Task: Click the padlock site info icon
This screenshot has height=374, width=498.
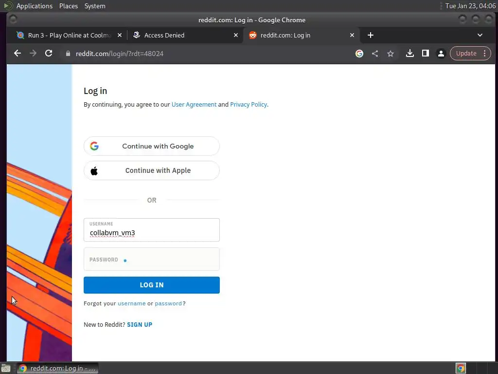Action: [68, 54]
